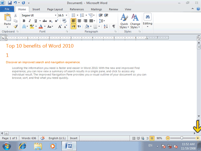Click English (U.S.) language button

click(57, 138)
